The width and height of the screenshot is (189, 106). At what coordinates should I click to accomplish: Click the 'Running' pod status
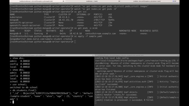(38, 34)
